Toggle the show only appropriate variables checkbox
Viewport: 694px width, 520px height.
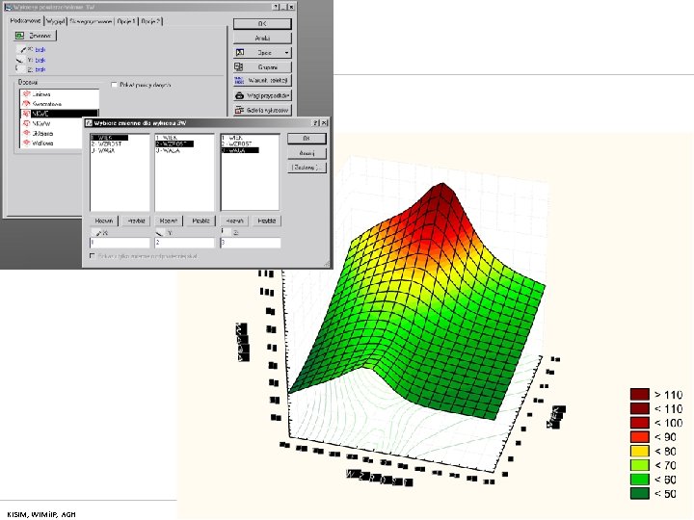93,256
